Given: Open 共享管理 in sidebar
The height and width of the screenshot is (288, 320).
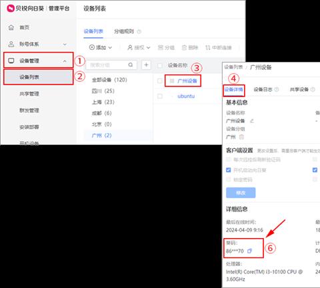Looking at the screenshot, I should click(29, 94).
